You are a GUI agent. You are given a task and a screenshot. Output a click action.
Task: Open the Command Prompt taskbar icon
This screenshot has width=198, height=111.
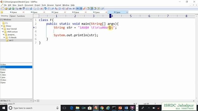coord(114,108)
